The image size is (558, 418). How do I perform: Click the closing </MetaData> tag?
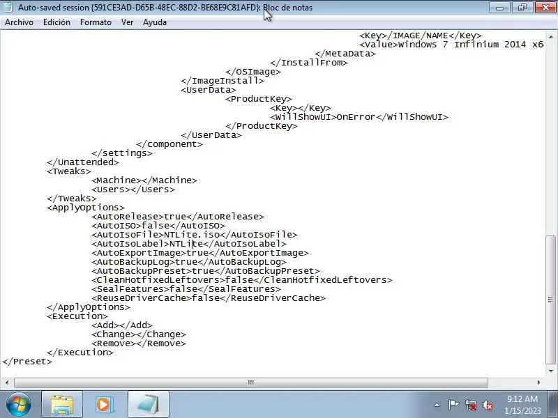point(345,54)
